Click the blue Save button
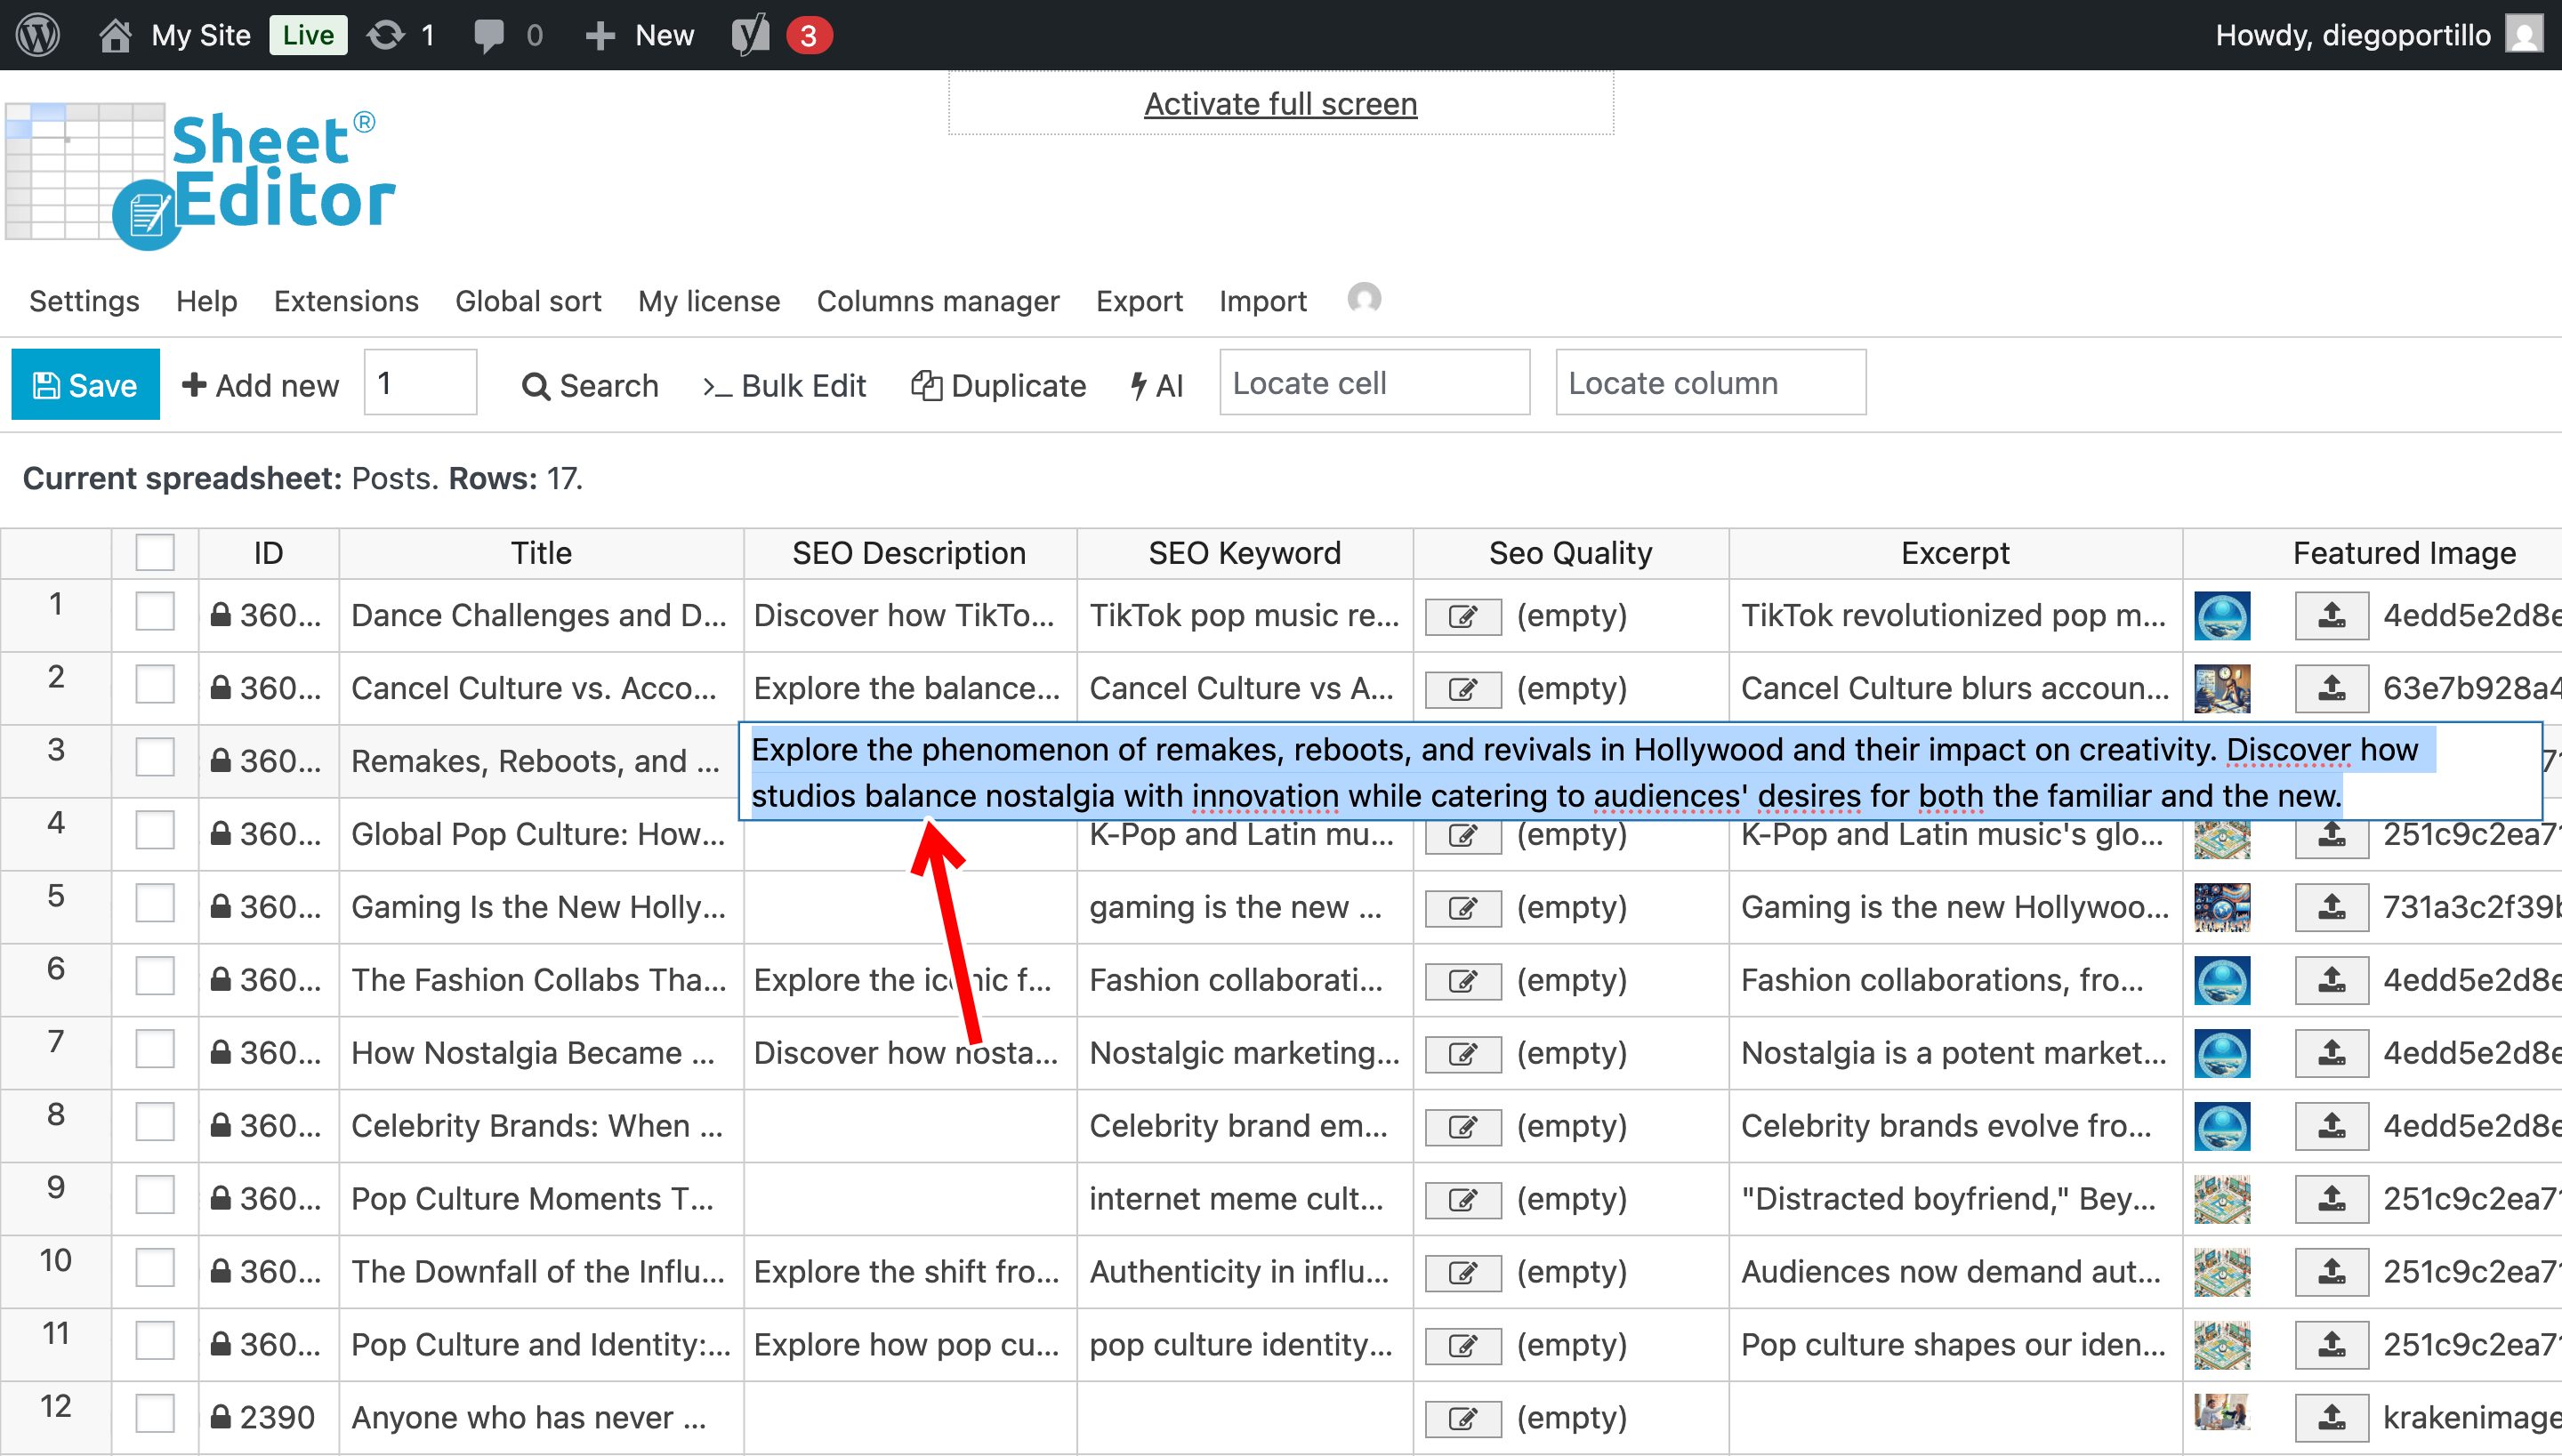Image resolution: width=2562 pixels, height=1456 pixels. click(85, 385)
